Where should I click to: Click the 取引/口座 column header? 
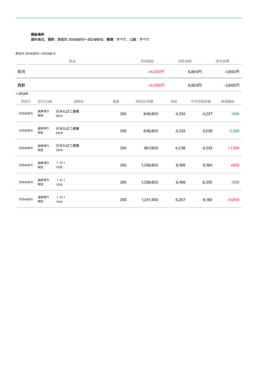click(x=45, y=102)
